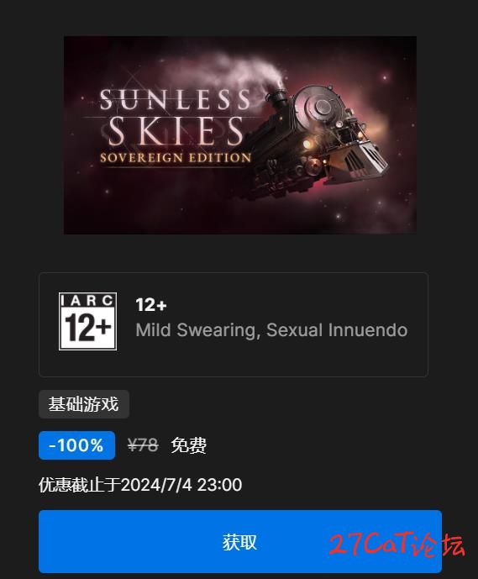Click the -100% discount badge
Viewport: 478px width, 579px height.
pyautogui.click(x=76, y=445)
